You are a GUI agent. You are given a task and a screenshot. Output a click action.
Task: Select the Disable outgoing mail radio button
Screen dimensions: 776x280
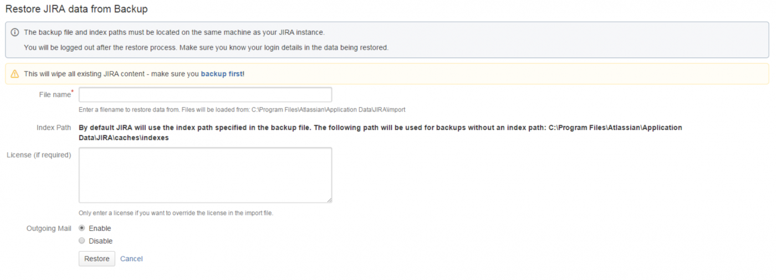[x=82, y=241]
